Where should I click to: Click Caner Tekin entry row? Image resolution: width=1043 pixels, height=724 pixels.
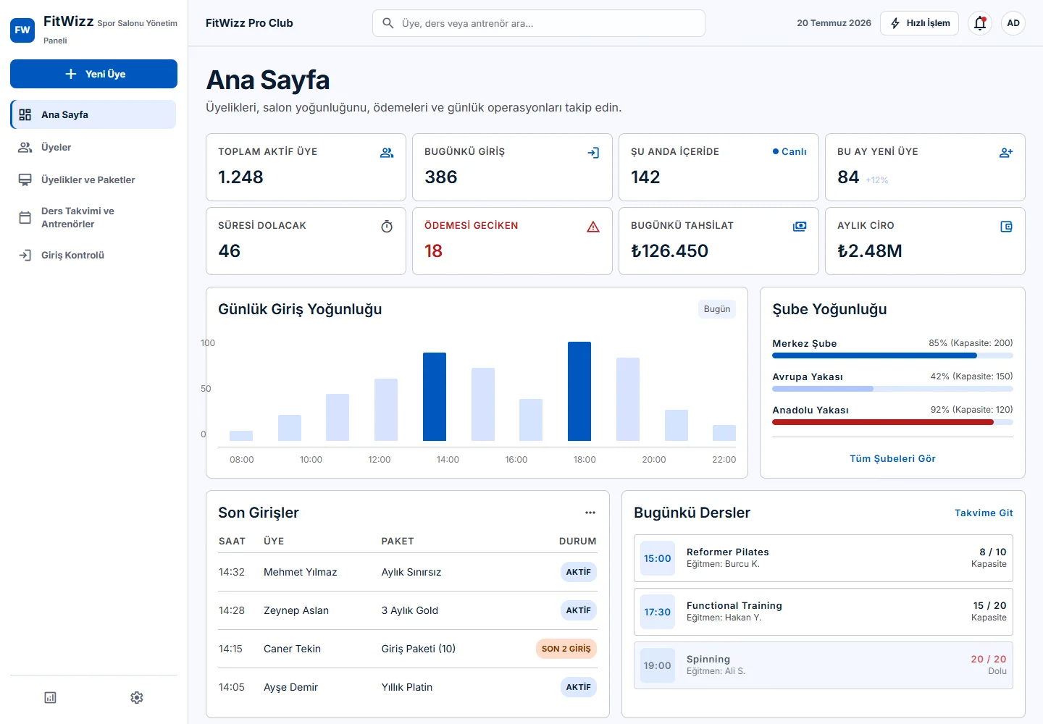(x=408, y=649)
